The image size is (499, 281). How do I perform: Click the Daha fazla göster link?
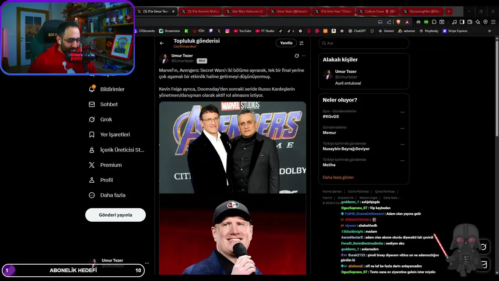[x=338, y=177]
